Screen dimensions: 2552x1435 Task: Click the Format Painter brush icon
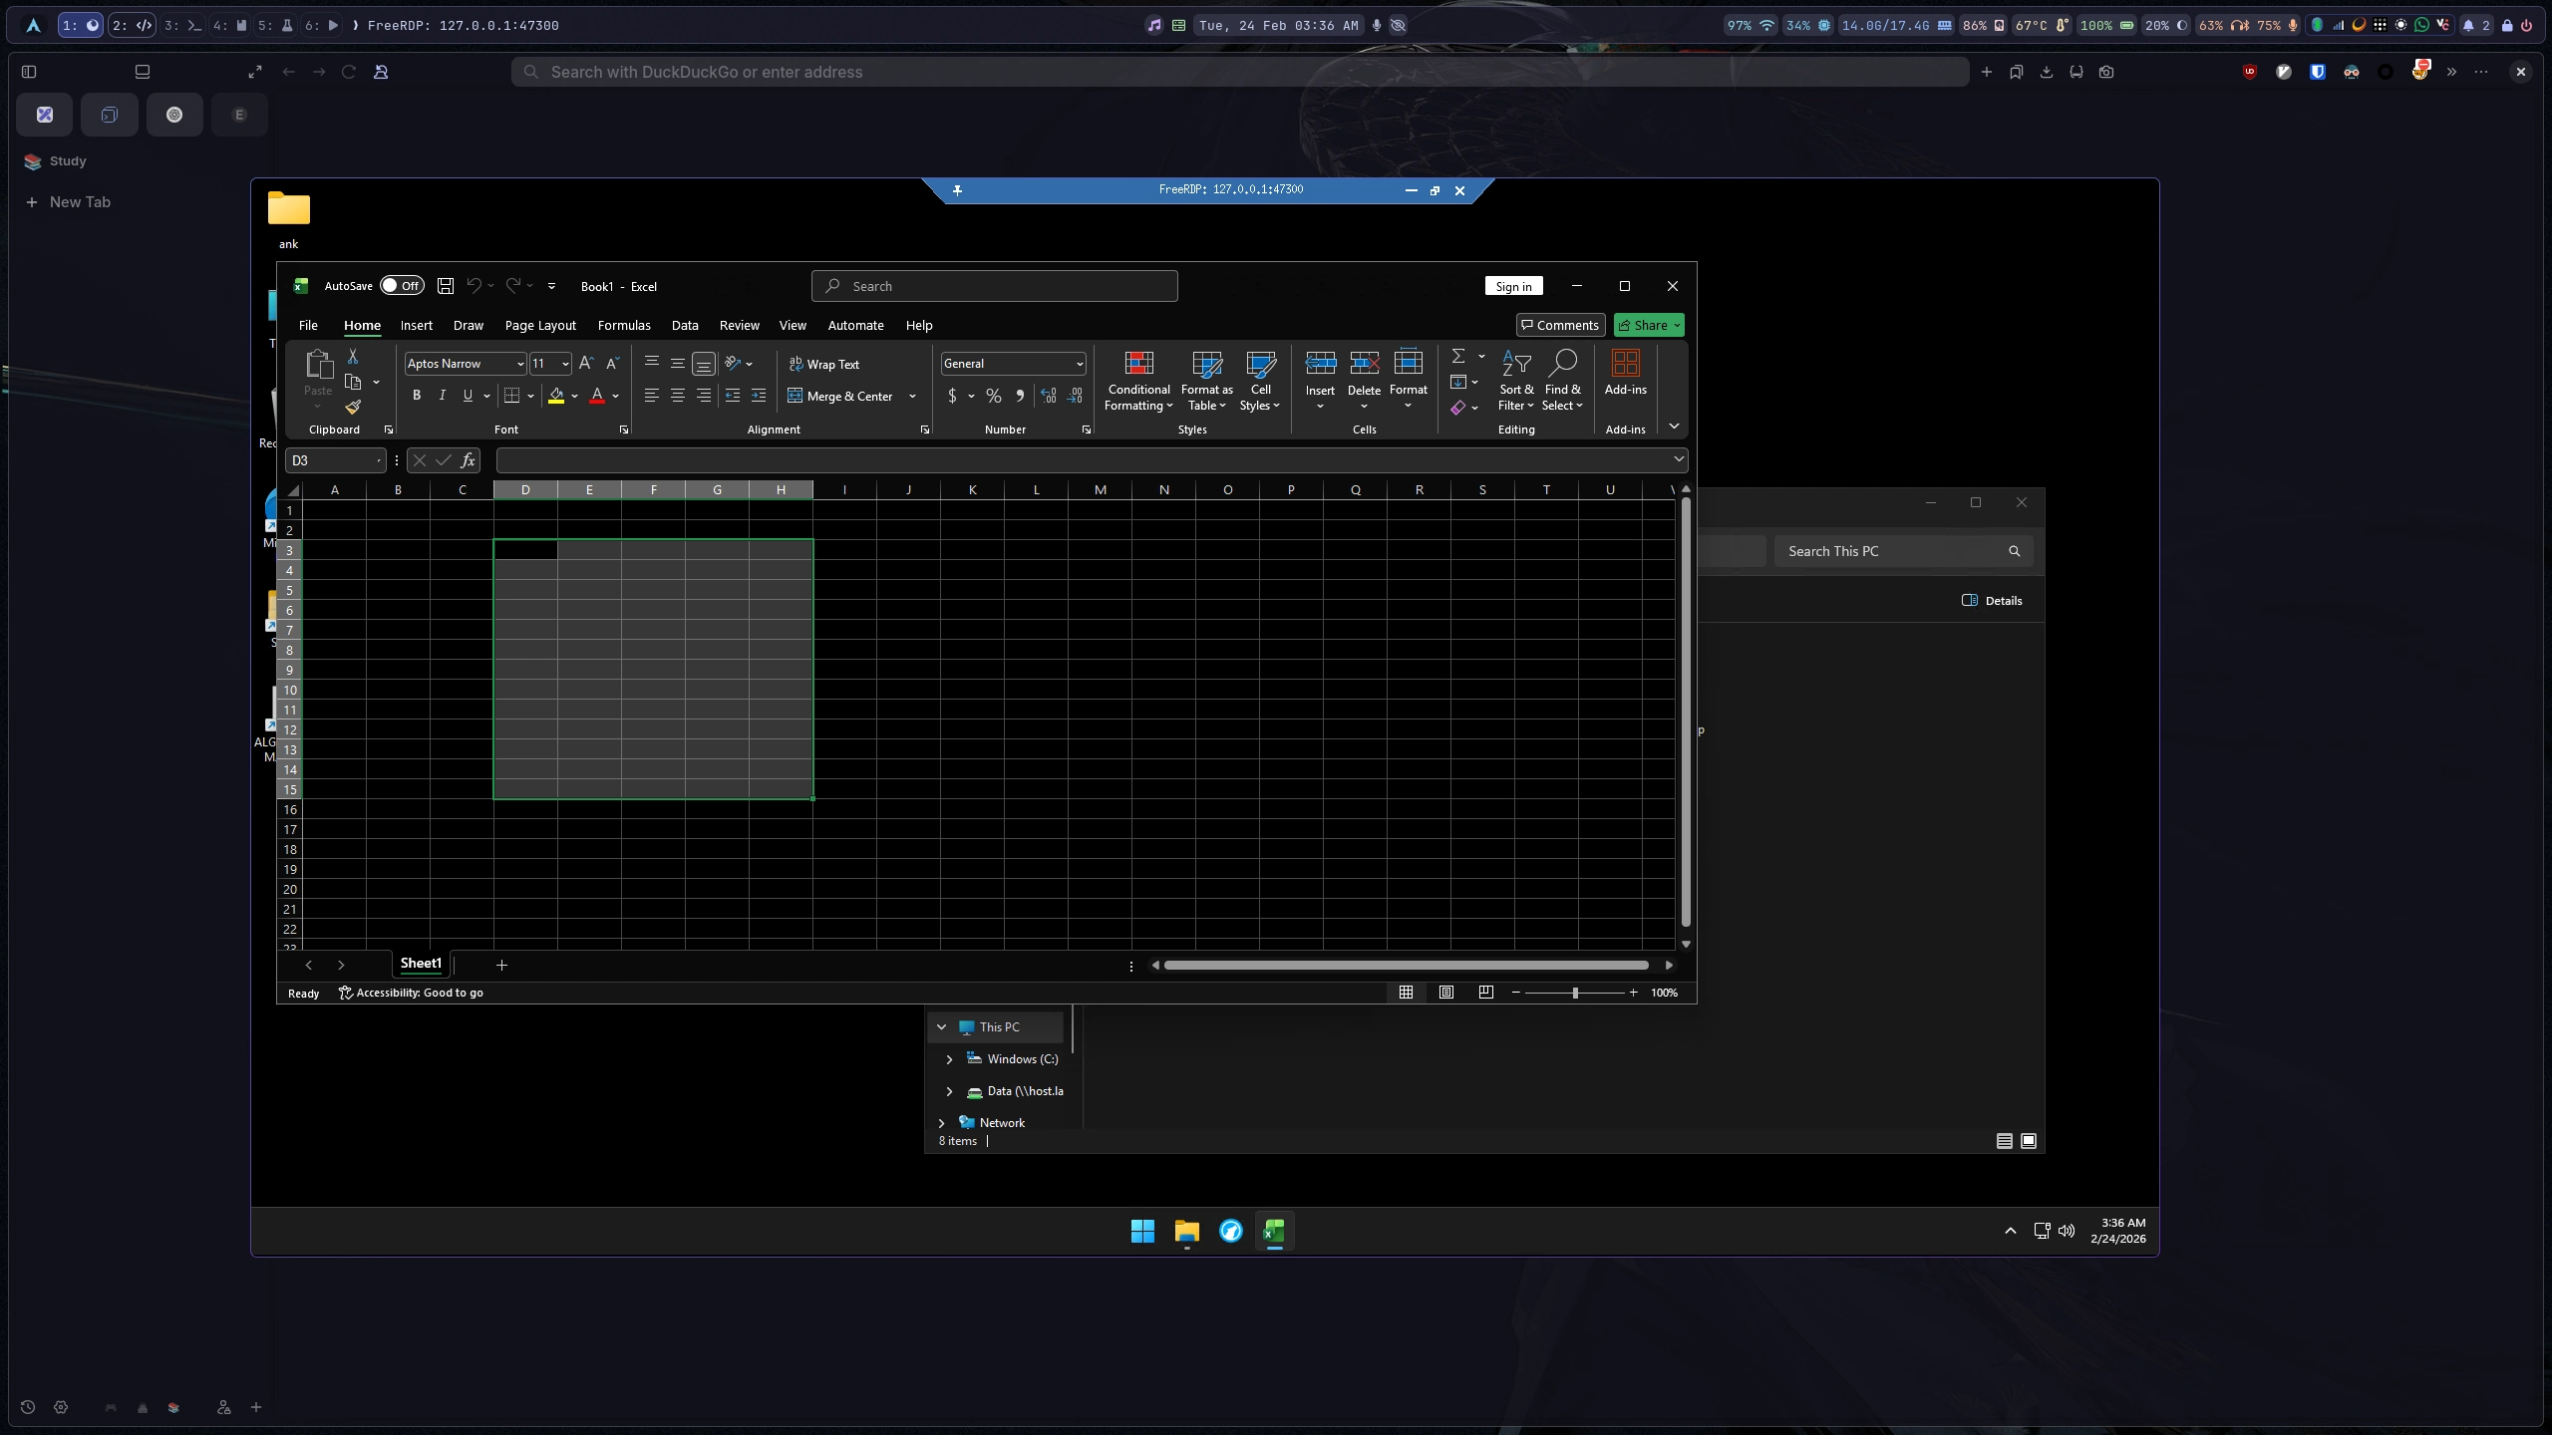[x=353, y=407]
